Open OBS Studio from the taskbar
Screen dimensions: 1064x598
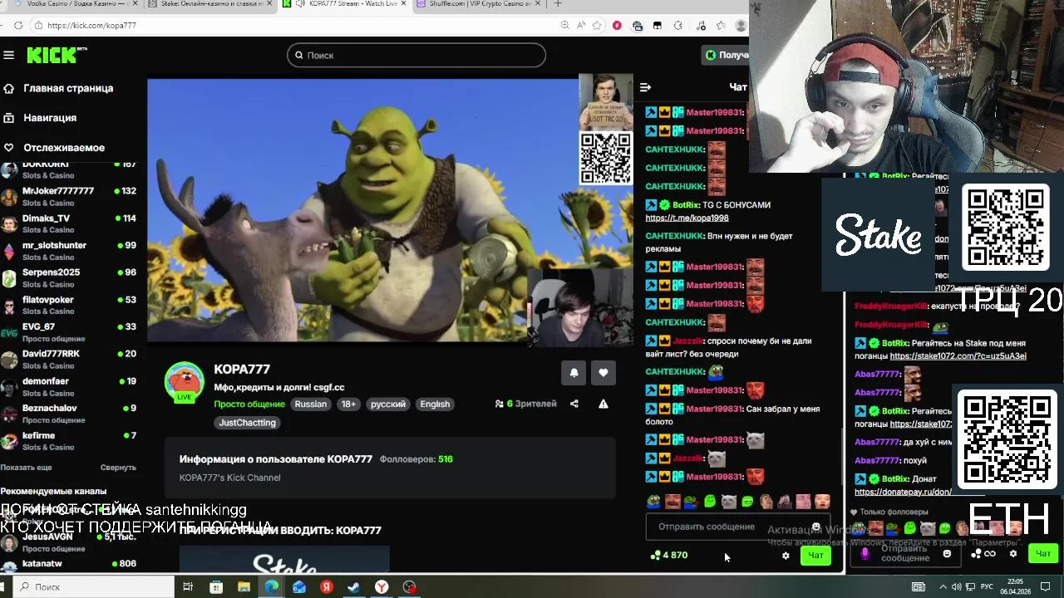[409, 586]
